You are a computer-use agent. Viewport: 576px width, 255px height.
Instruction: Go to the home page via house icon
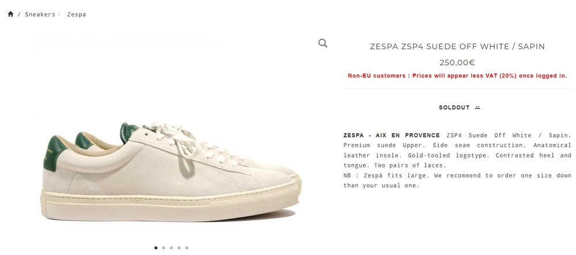10,14
